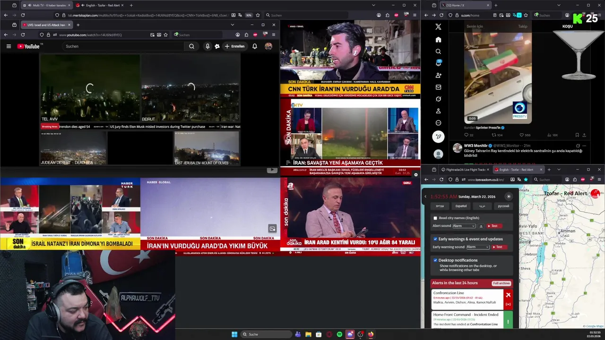Open X profile person icon
The height and width of the screenshot is (340, 605).
[438, 111]
